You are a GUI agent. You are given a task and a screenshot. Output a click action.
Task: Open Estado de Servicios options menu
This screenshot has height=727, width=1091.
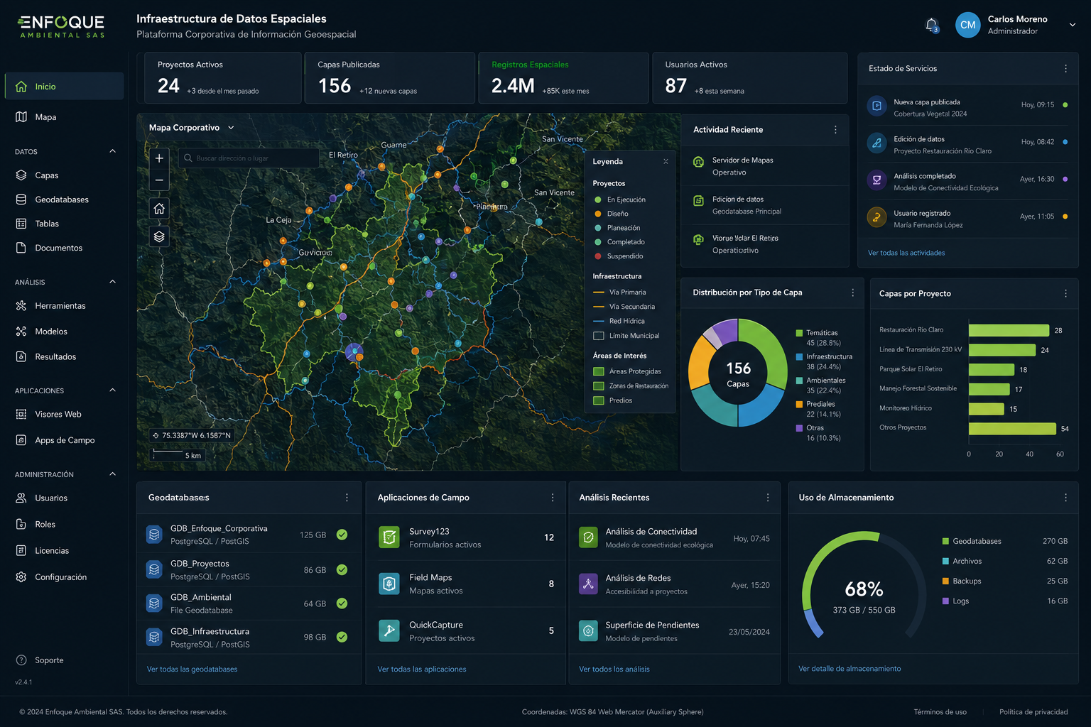coord(1065,69)
